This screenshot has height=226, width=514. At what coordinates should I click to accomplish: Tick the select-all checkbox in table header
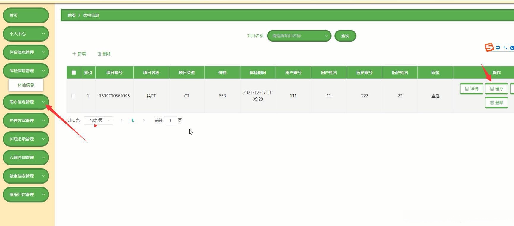click(74, 72)
